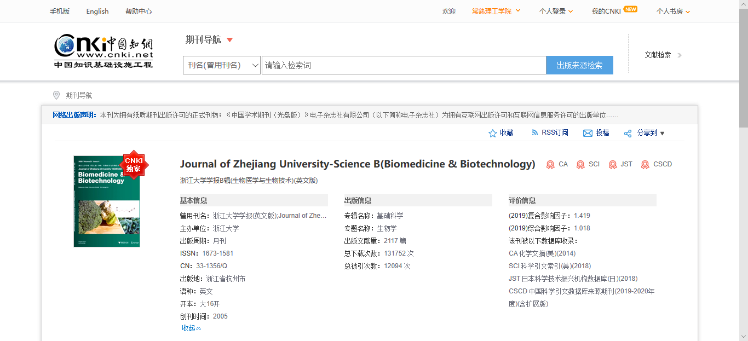Click SCI 科学引文索引(美)(2018) entry
The height and width of the screenshot is (341, 748).
coord(550,266)
